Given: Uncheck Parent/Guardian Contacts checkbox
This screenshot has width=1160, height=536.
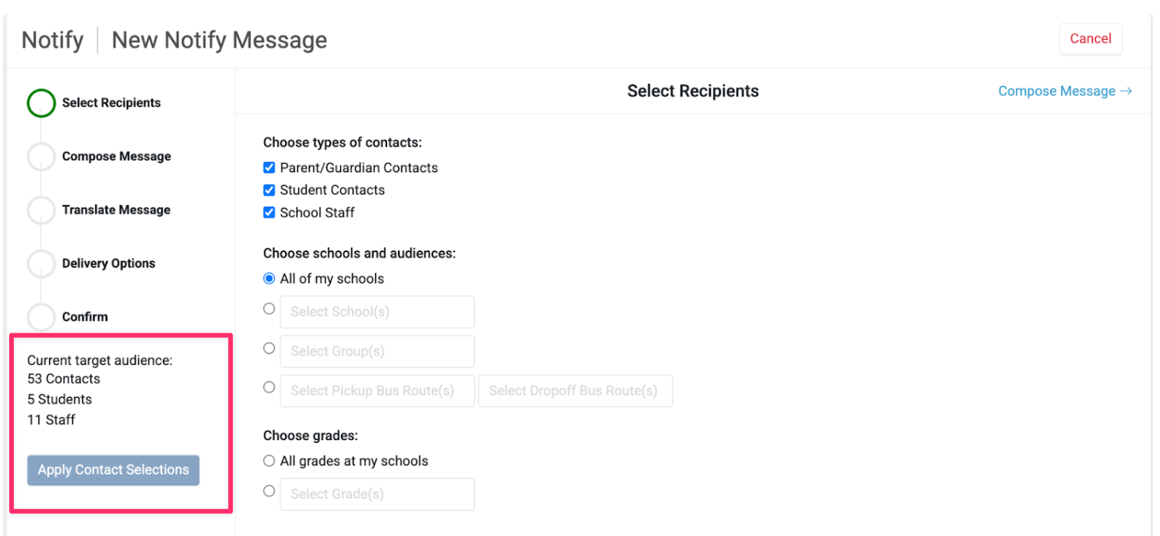Looking at the screenshot, I should pyautogui.click(x=269, y=167).
